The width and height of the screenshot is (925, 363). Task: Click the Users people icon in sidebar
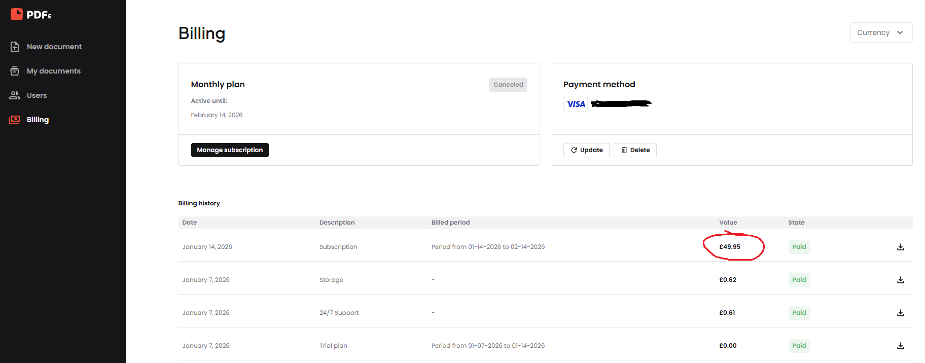15,95
